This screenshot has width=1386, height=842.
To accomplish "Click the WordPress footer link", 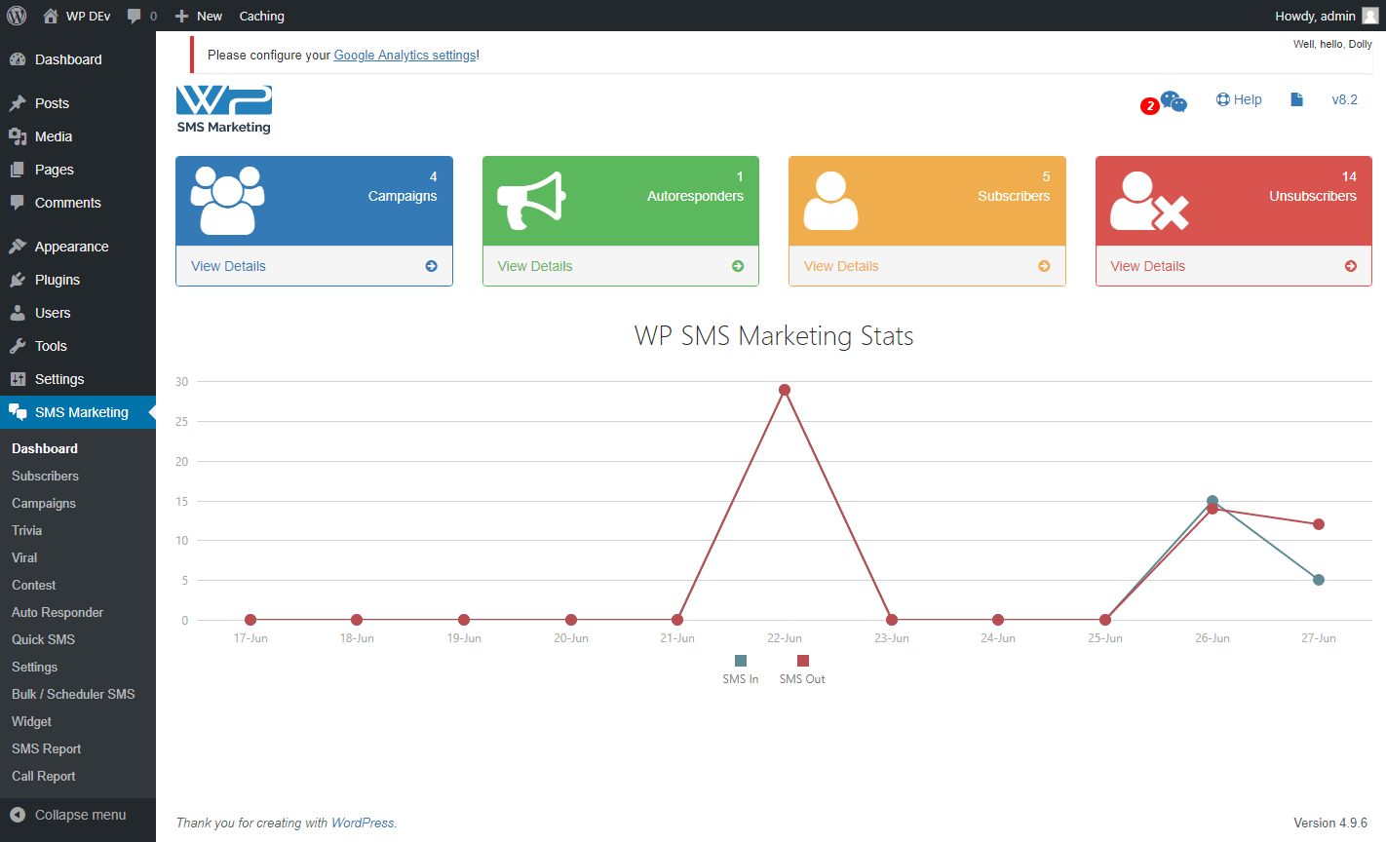I will [363, 823].
